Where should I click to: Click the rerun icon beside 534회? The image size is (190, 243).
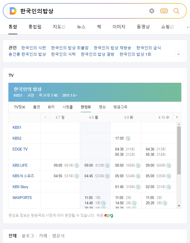[x=138, y=176]
